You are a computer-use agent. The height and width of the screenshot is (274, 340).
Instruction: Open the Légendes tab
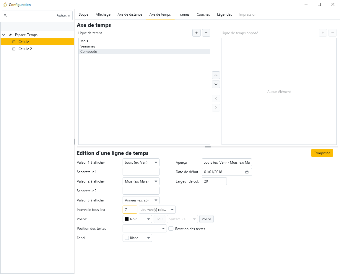pyautogui.click(x=225, y=14)
